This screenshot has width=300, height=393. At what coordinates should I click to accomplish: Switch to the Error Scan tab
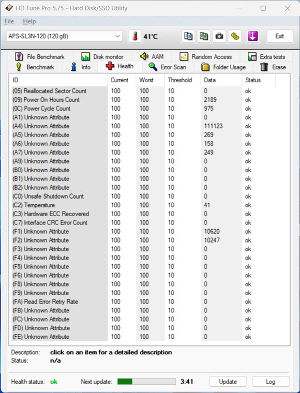(x=168, y=67)
